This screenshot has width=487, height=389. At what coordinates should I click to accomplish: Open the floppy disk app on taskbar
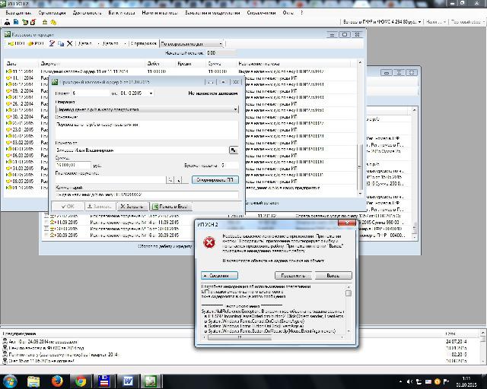pyautogui.click(x=104, y=381)
